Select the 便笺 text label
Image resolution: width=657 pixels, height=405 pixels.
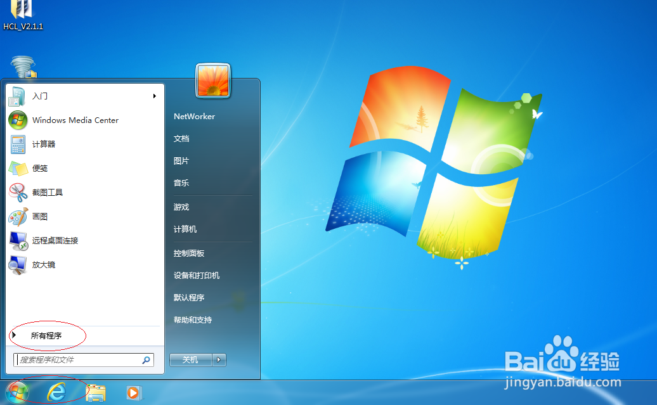tap(40, 169)
